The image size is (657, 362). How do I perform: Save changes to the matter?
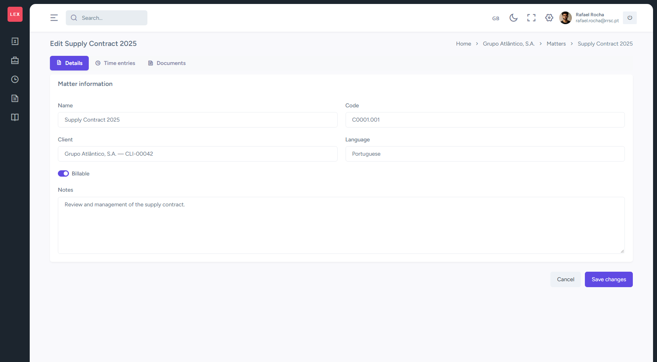coord(609,279)
